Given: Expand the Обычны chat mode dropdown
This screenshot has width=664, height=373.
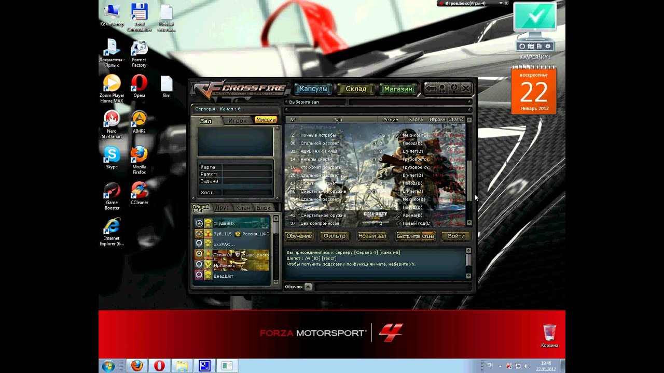Looking at the screenshot, I should tap(308, 286).
